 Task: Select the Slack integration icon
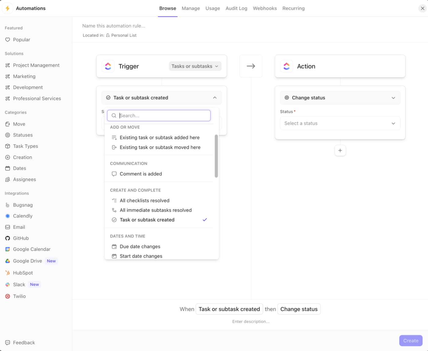pos(7,284)
